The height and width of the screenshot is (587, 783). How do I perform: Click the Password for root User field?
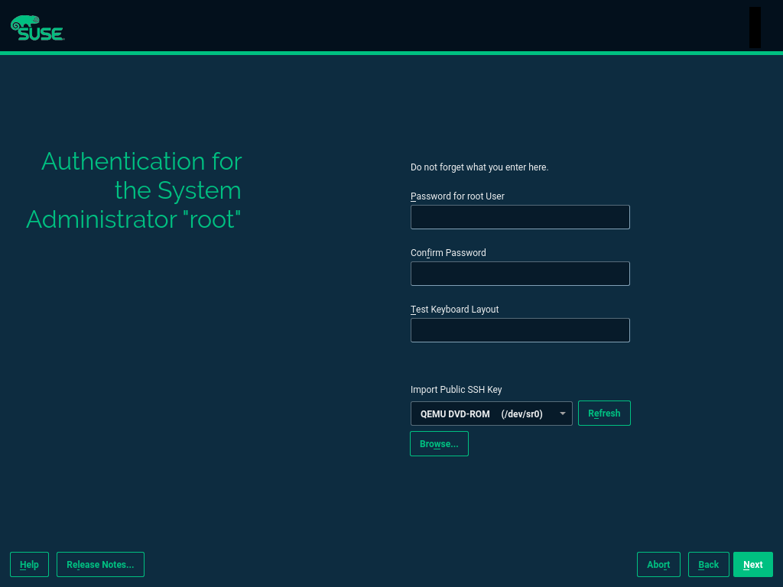pyautogui.click(x=520, y=217)
